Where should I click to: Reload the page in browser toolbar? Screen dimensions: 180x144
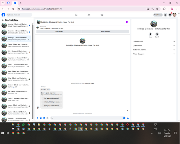pyautogui.click(x=13, y=9)
